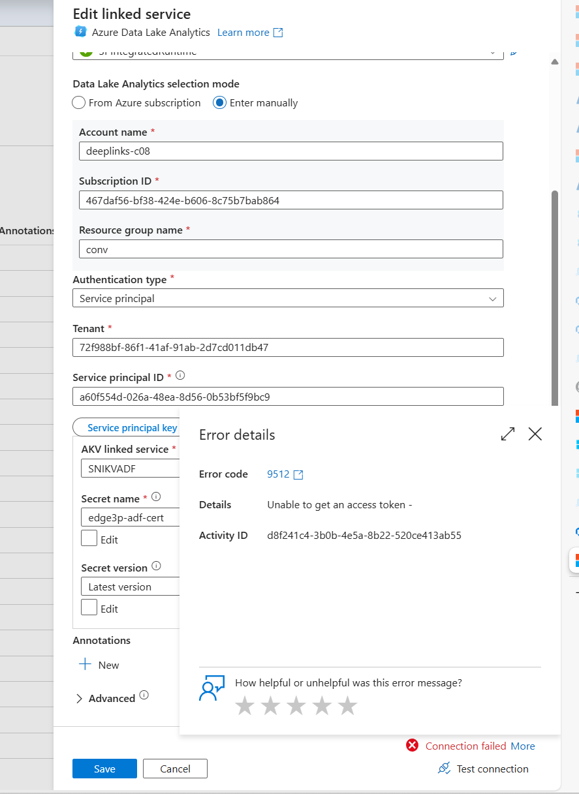Check the Edit box under Secret name

tap(89, 538)
